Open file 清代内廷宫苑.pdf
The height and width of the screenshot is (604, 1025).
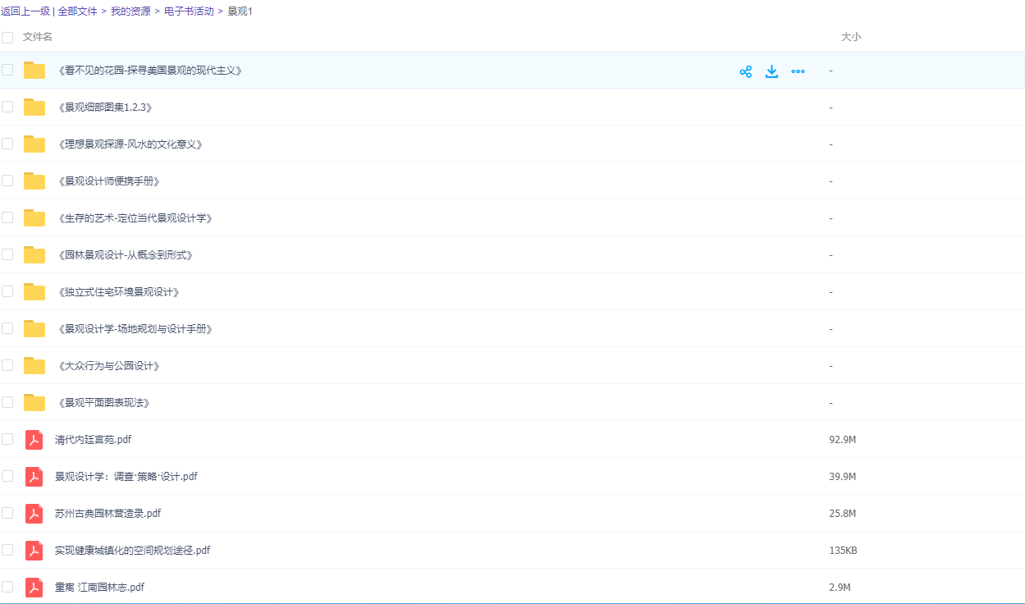point(93,440)
